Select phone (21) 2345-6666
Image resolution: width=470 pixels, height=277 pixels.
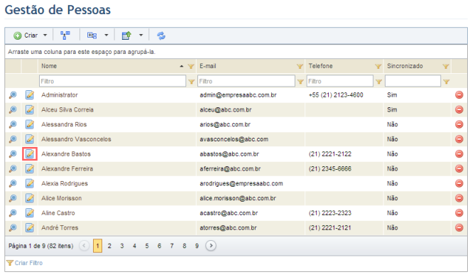(330, 169)
